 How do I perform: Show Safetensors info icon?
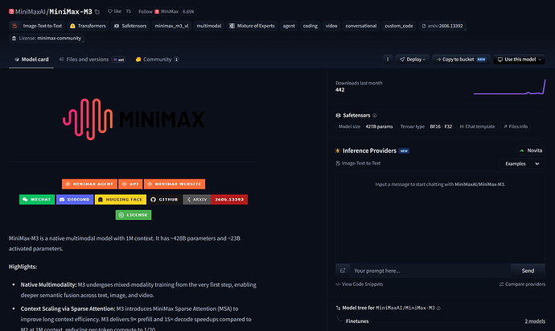click(375, 115)
